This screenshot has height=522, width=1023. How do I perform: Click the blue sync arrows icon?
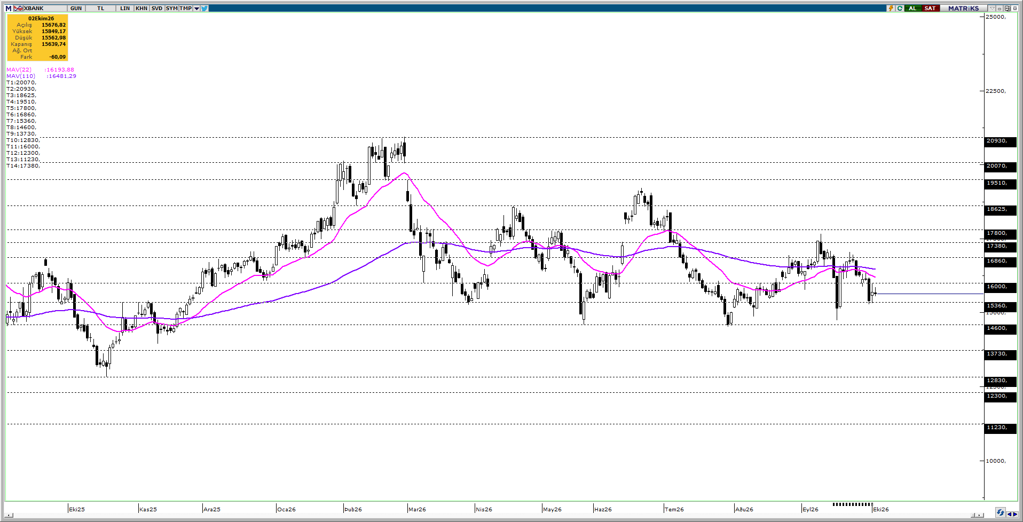point(1001,512)
